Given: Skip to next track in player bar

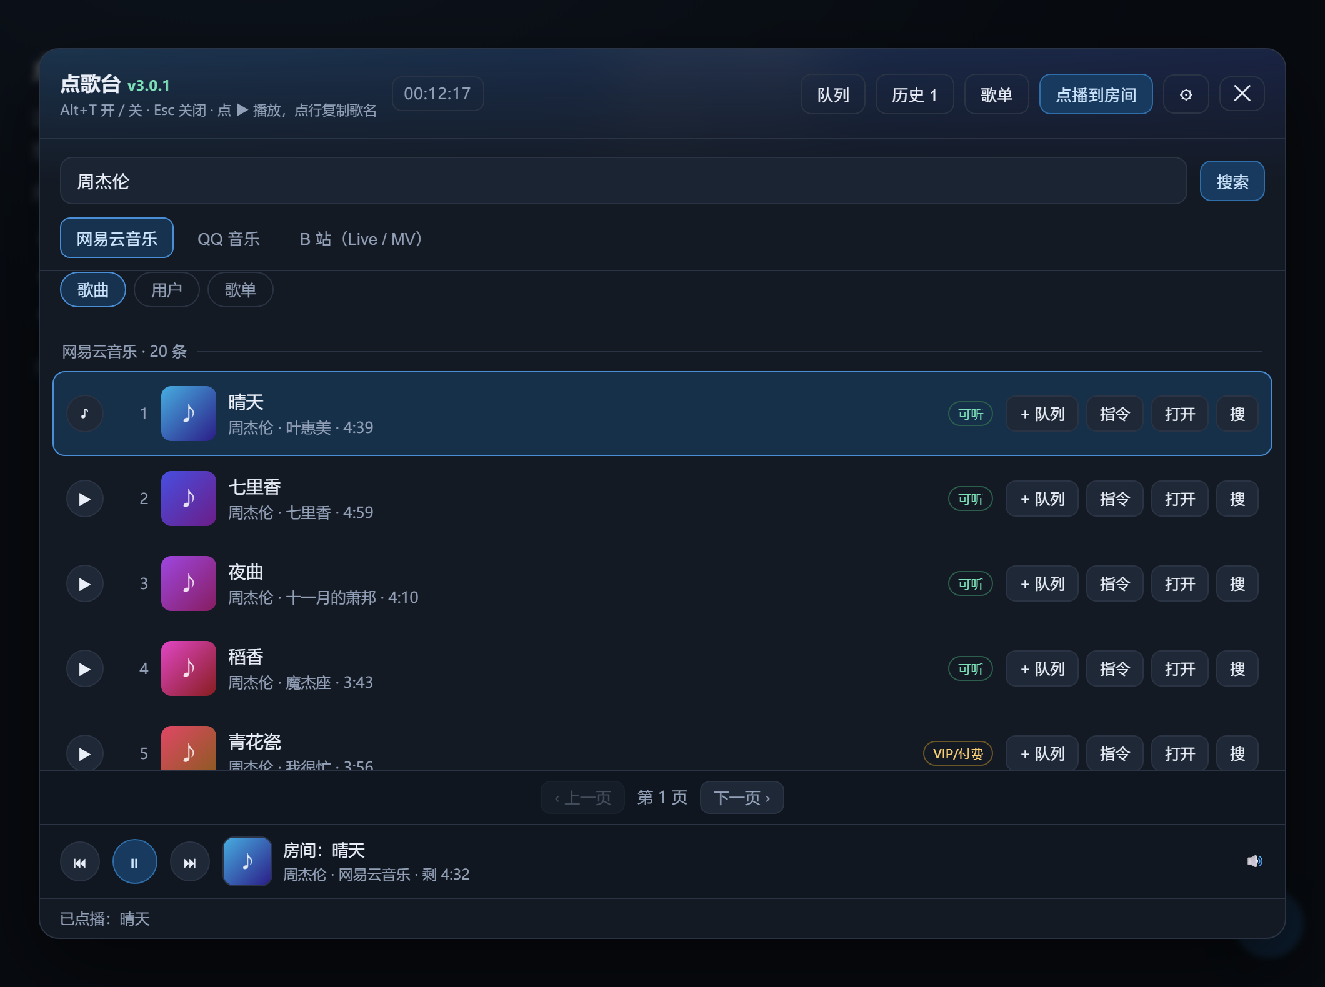Looking at the screenshot, I should (x=189, y=862).
